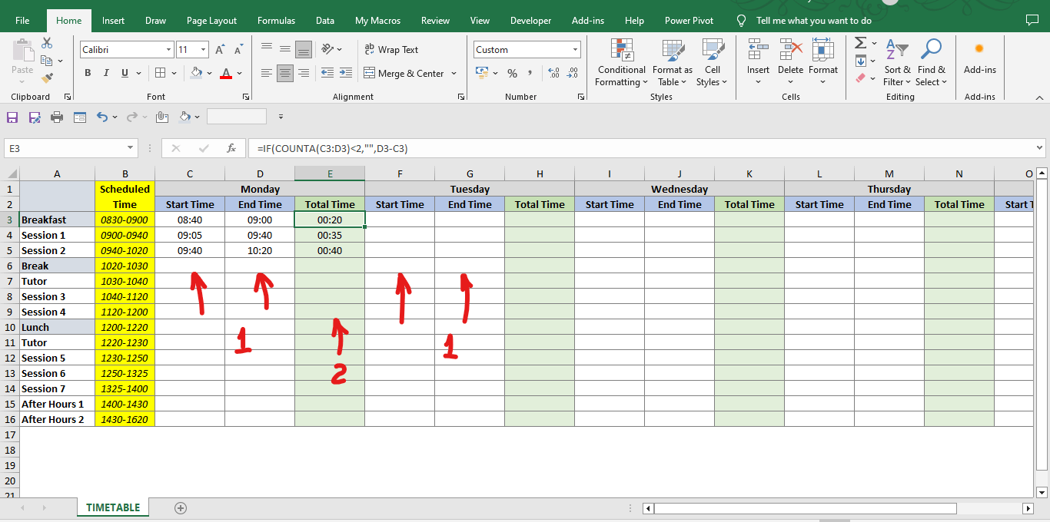Add a new sheet with plus icon
Screen dimensions: 1050x522
pos(181,507)
